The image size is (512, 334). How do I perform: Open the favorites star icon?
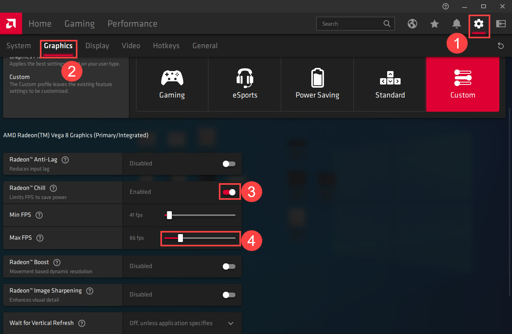click(435, 24)
